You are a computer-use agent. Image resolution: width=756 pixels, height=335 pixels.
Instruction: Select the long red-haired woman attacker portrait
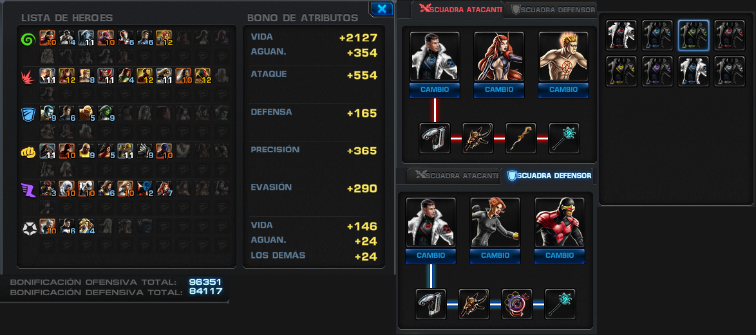[499, 57]
